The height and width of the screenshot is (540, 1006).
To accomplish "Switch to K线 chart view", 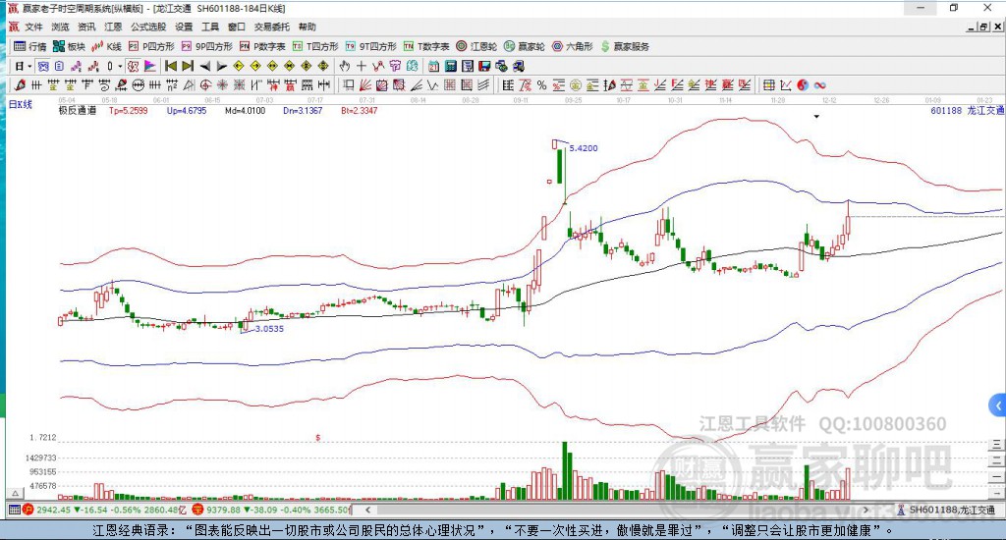I will pyautogui.click(x=106, y=46).
